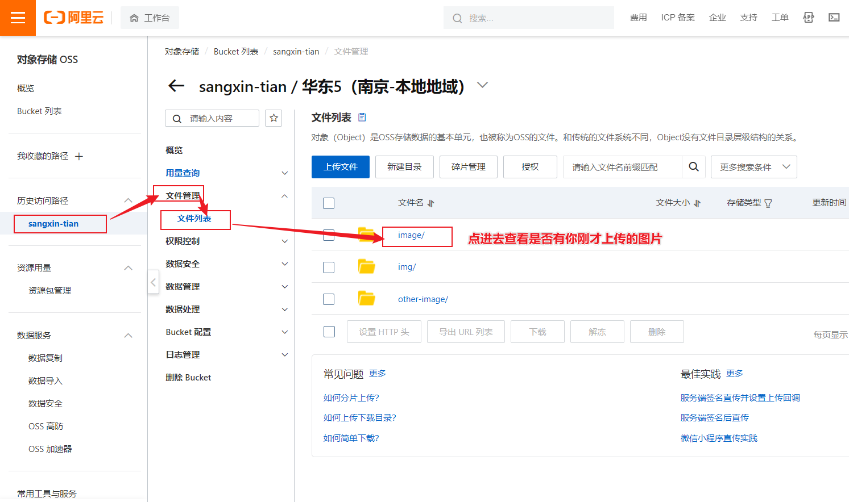Open the image/ folder icon
The image size is (849, 502).
coord(367,235)
